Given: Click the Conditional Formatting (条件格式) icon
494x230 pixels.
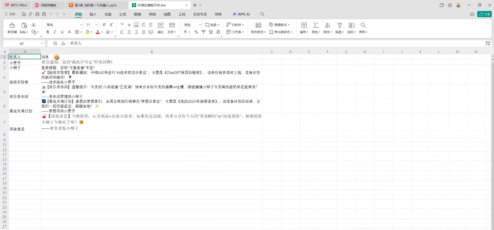Looking at the screenshot, I should point(258,26).
